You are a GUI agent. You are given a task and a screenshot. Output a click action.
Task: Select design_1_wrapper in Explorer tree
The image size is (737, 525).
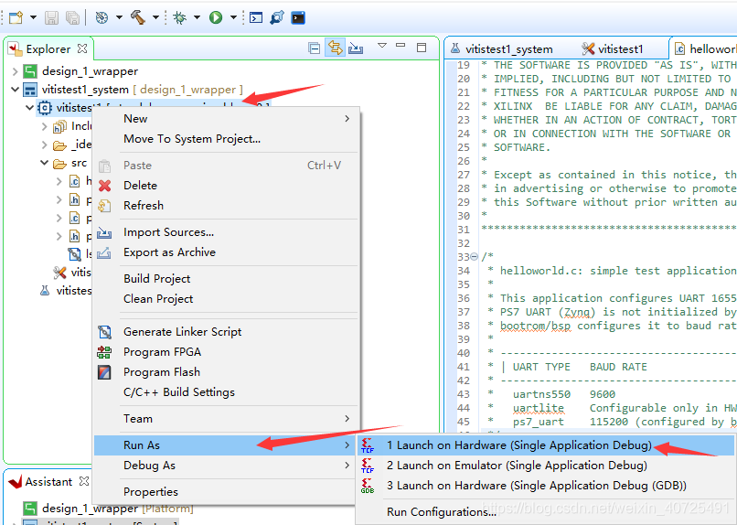90,71
